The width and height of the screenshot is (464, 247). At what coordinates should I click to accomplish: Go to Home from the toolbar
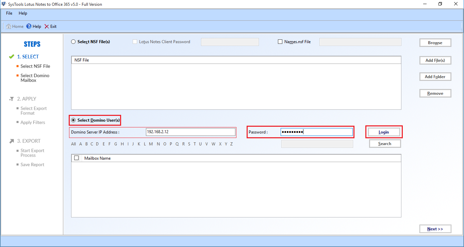15,27
